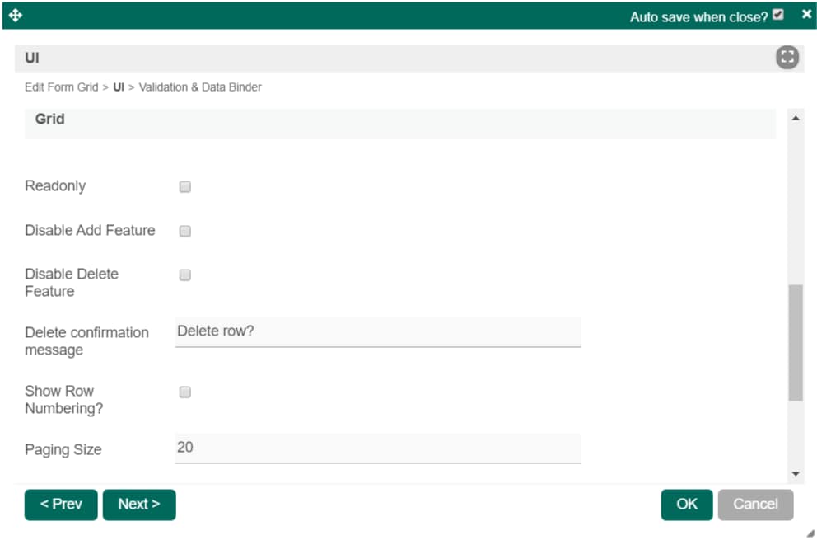Check Disable Delete Feature

(185, 275)
